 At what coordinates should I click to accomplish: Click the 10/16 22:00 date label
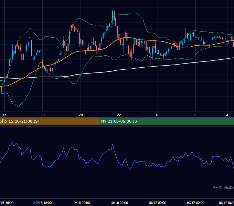click(119, 203)
